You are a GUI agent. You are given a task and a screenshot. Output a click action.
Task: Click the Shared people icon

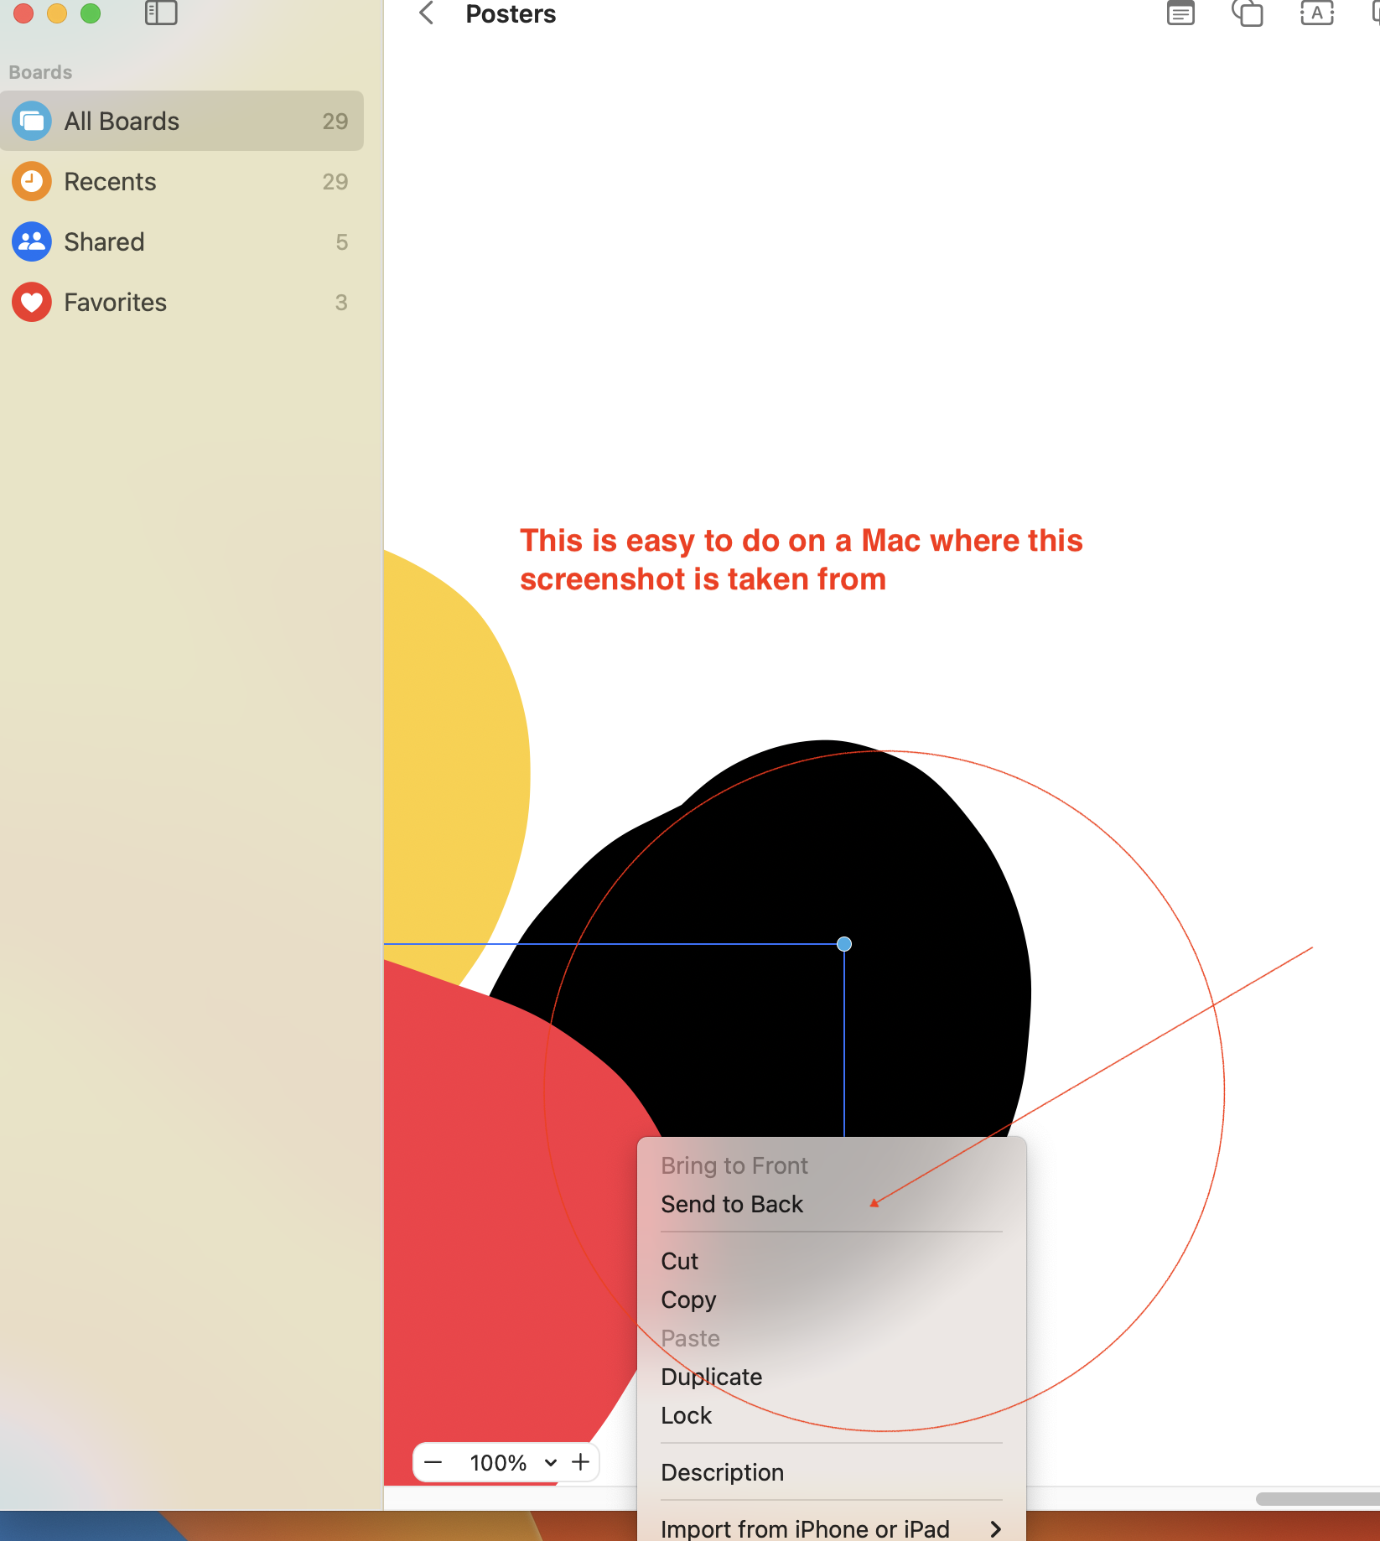coord(32,241)
